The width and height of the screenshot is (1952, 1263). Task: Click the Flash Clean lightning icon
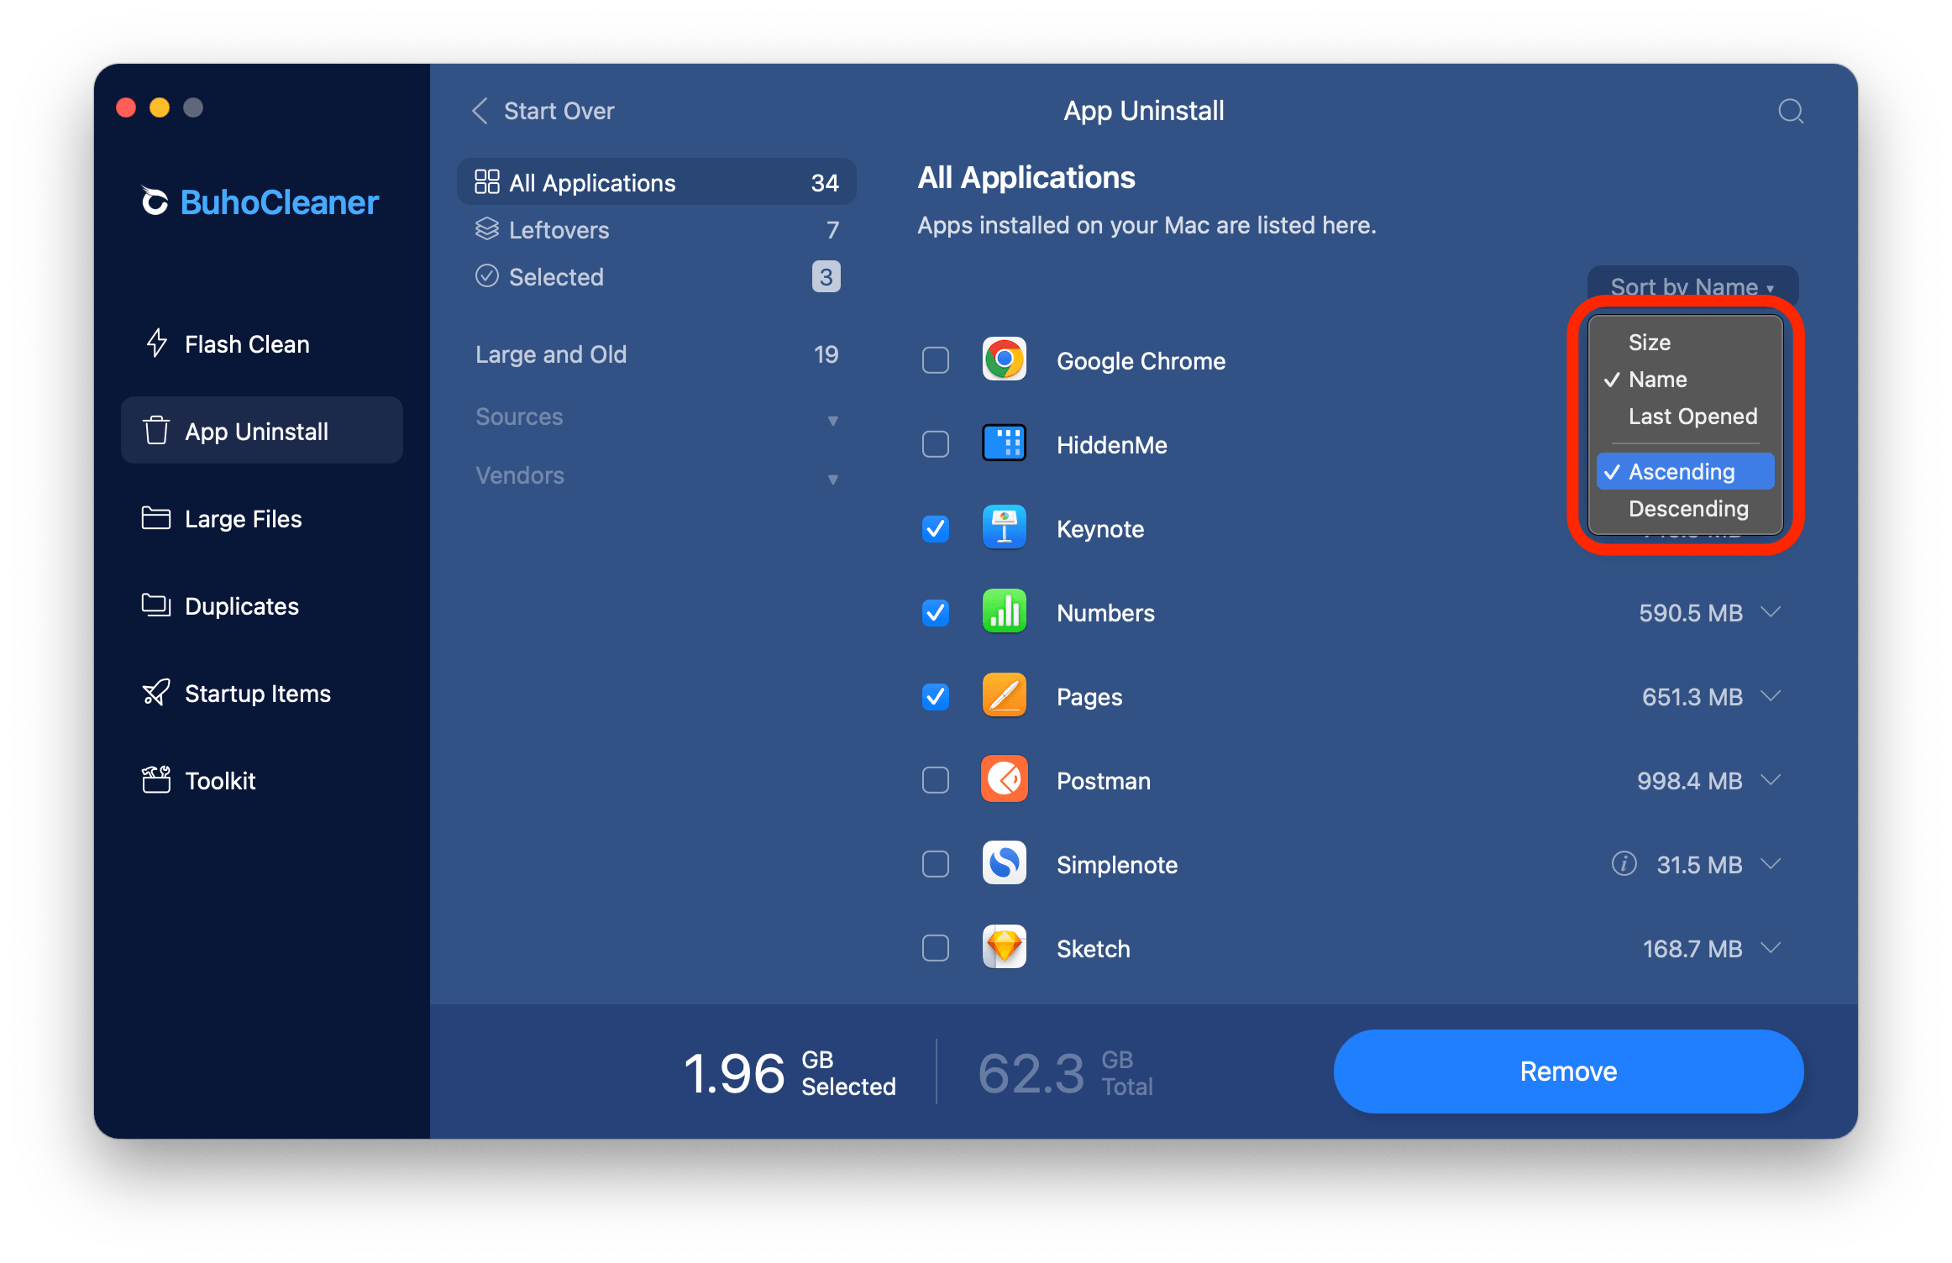156,343
